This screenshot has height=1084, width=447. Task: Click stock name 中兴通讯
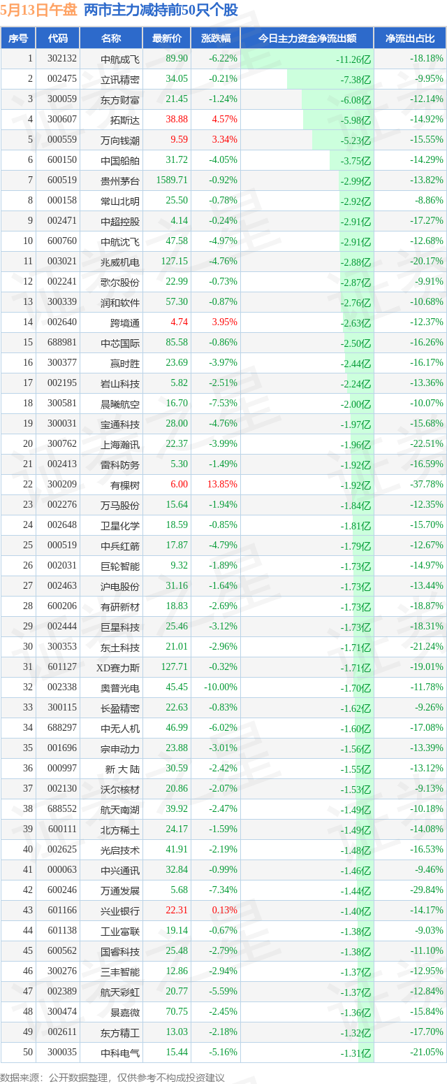point(120,870)
